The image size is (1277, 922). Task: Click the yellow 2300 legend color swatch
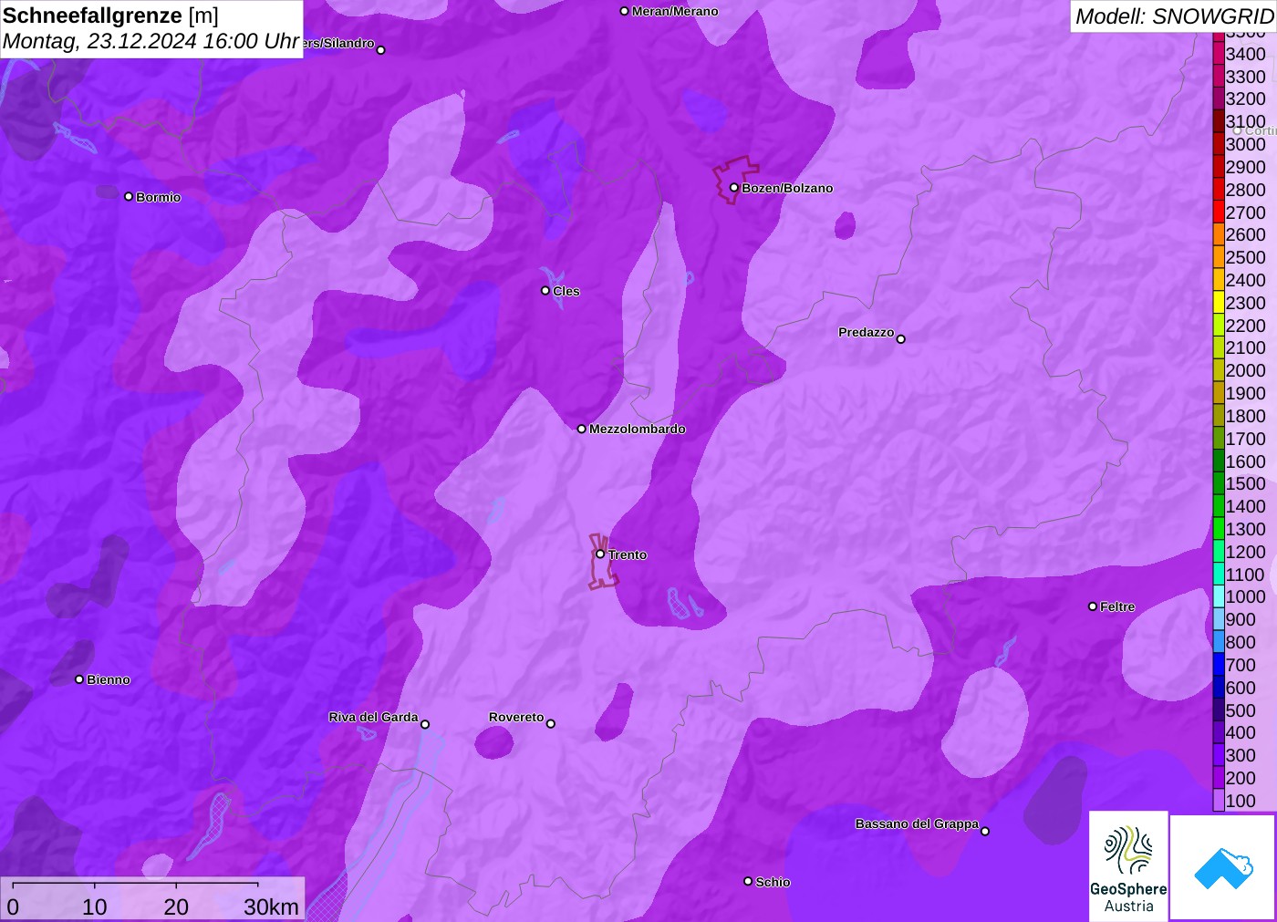[1219, 303]
